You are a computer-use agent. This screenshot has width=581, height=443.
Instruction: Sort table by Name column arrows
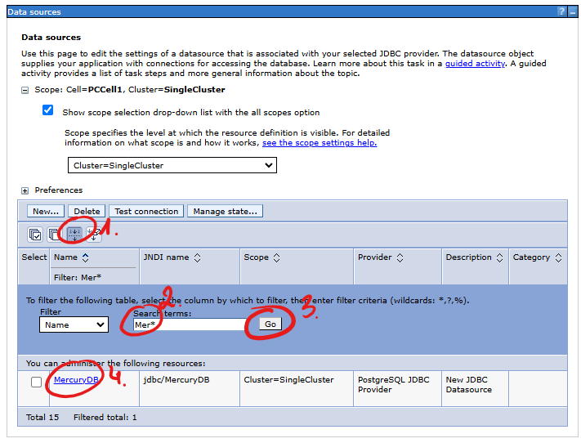86,257
